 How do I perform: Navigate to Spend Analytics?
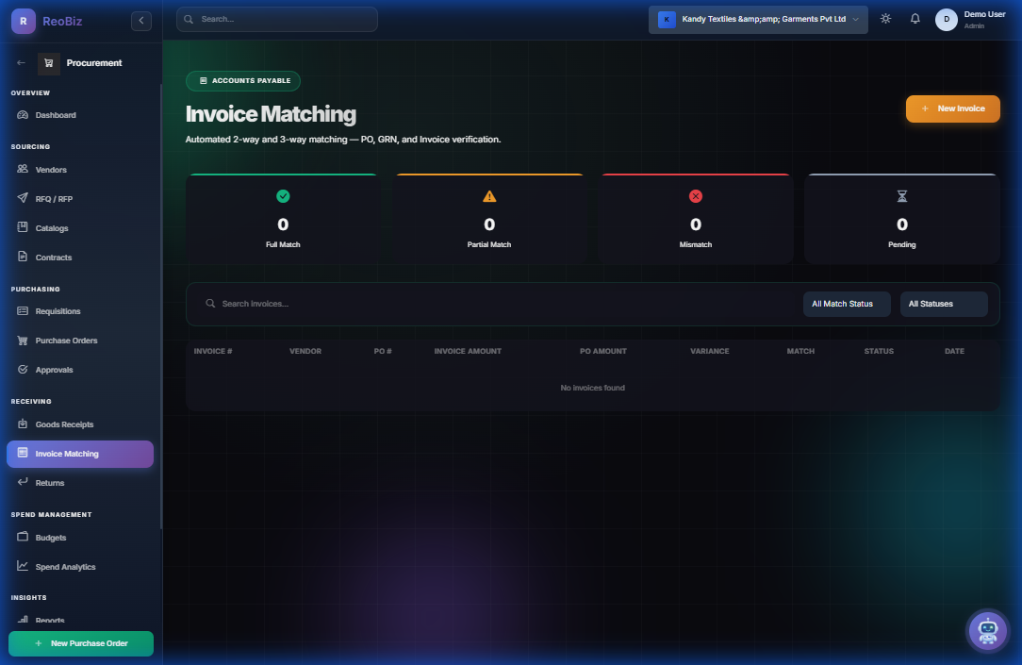coord(67,566)
